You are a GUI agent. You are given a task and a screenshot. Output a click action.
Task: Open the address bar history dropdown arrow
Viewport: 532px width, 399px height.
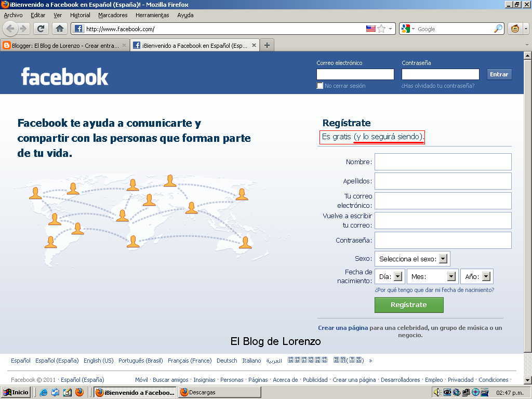pos(391,29)
